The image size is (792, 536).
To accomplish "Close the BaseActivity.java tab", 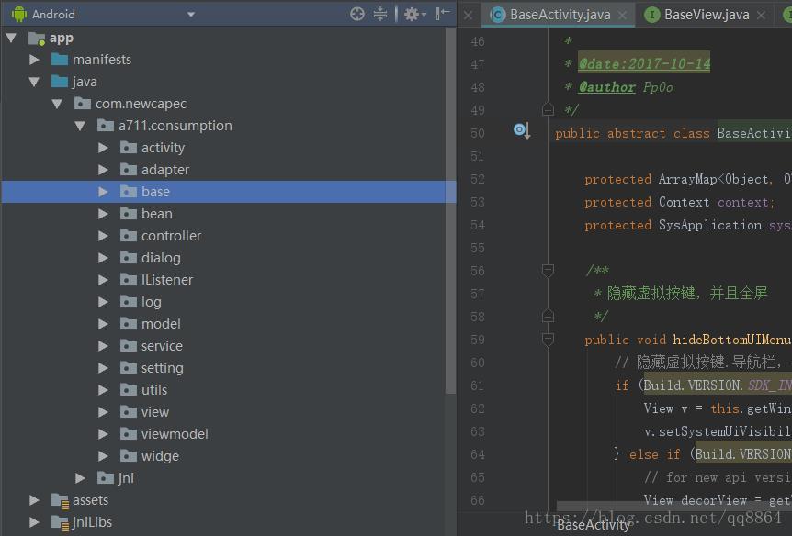I will click(x=622, y=15).
